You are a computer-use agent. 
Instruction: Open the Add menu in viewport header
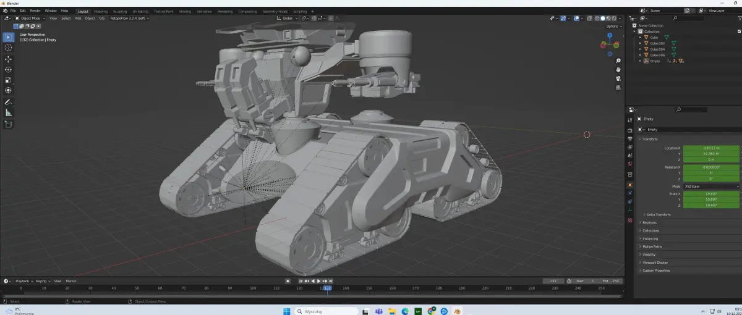click(x=78, y=18)
